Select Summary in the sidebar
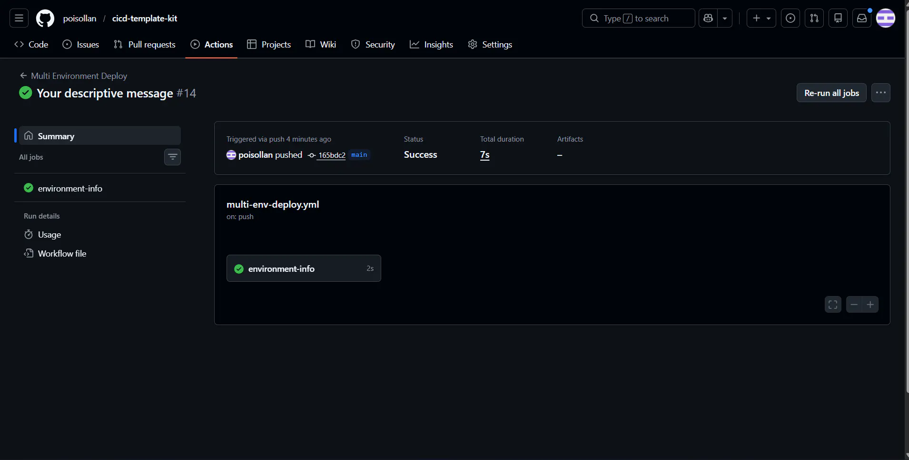 click(x=100, y=136)
